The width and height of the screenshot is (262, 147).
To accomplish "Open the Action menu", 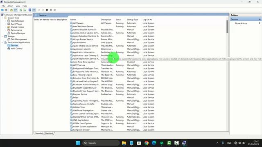I will click(x=10, y=6).
